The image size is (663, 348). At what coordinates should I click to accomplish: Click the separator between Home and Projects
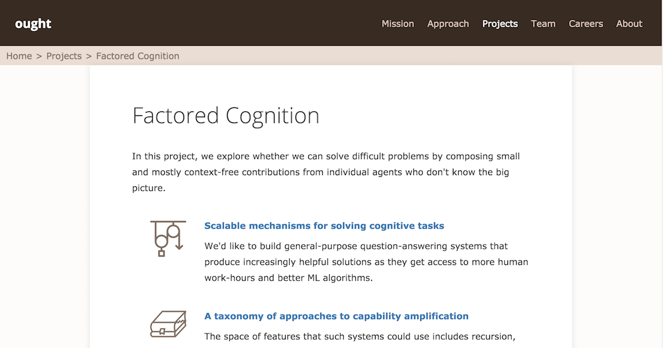[x=39, y=56]
